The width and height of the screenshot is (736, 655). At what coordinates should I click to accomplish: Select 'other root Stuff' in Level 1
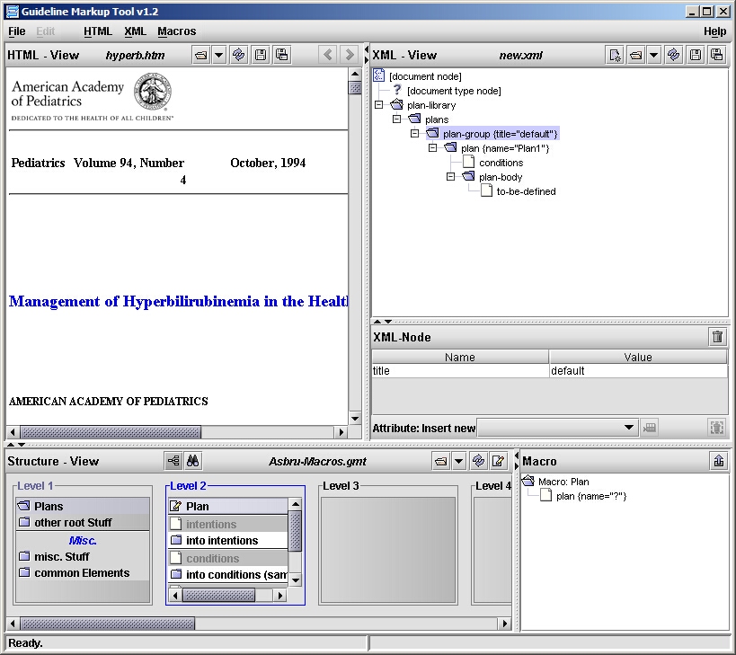pyautogui.click(x=83, y=522)
